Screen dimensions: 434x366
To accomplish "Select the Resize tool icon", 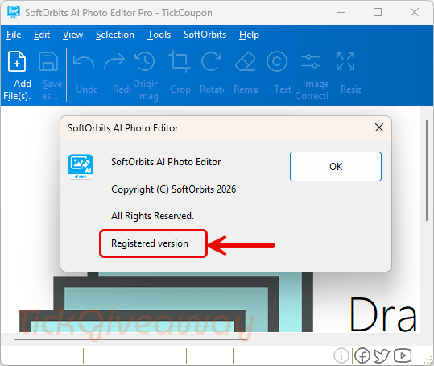I will point(345,61).
